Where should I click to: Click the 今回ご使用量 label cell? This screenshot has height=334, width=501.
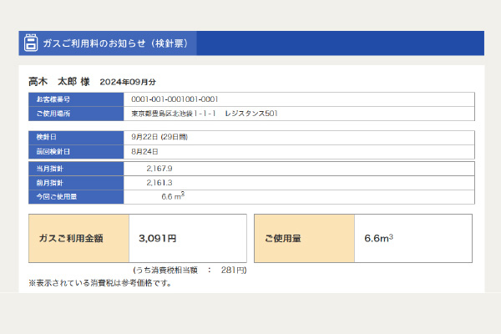click(76, 197)
